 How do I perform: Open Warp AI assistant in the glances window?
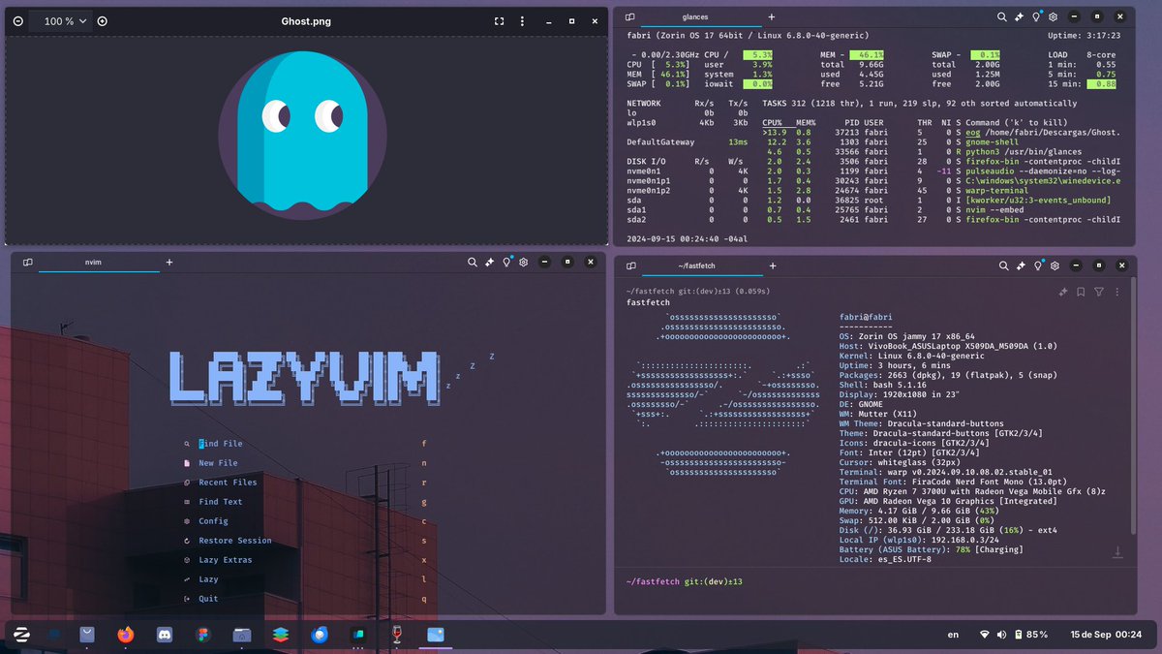coord(1020,16)
